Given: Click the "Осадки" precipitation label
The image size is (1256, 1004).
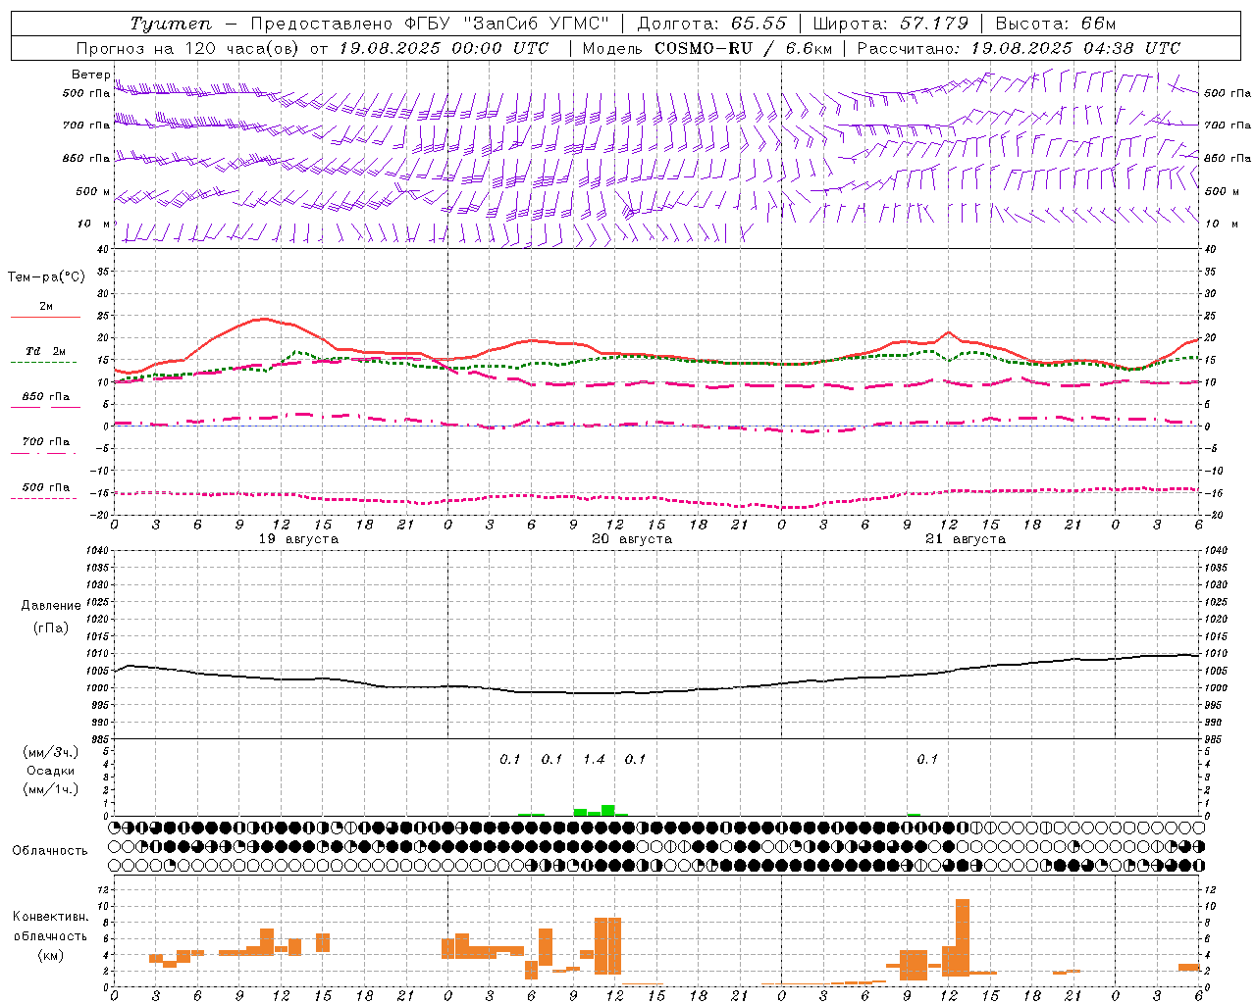Looking at the screenshot, I should [x=51, y=771].
